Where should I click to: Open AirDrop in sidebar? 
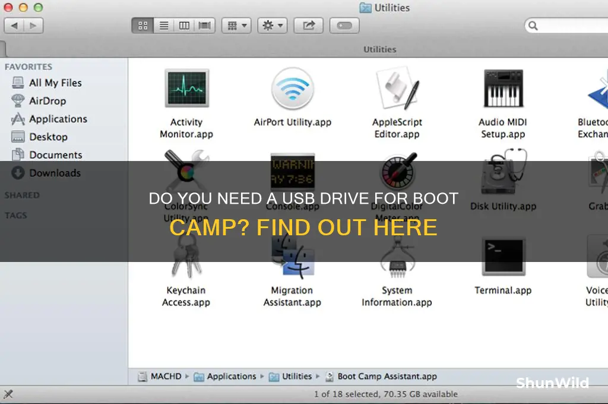(39, 100)
